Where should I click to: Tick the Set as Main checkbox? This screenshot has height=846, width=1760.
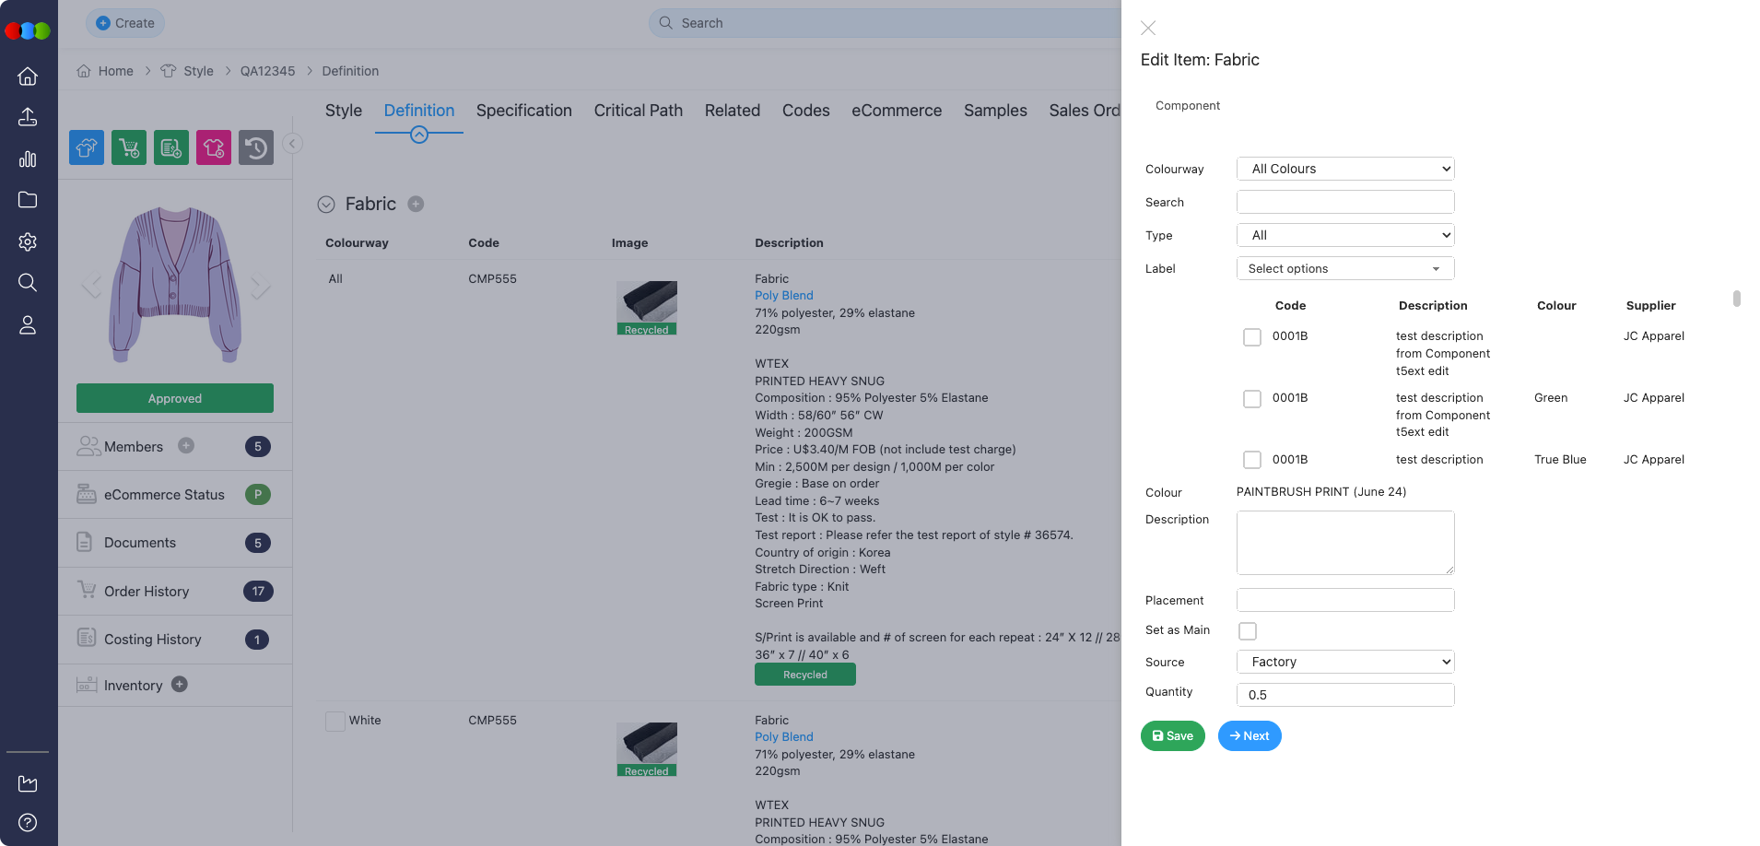point(1248,631)
